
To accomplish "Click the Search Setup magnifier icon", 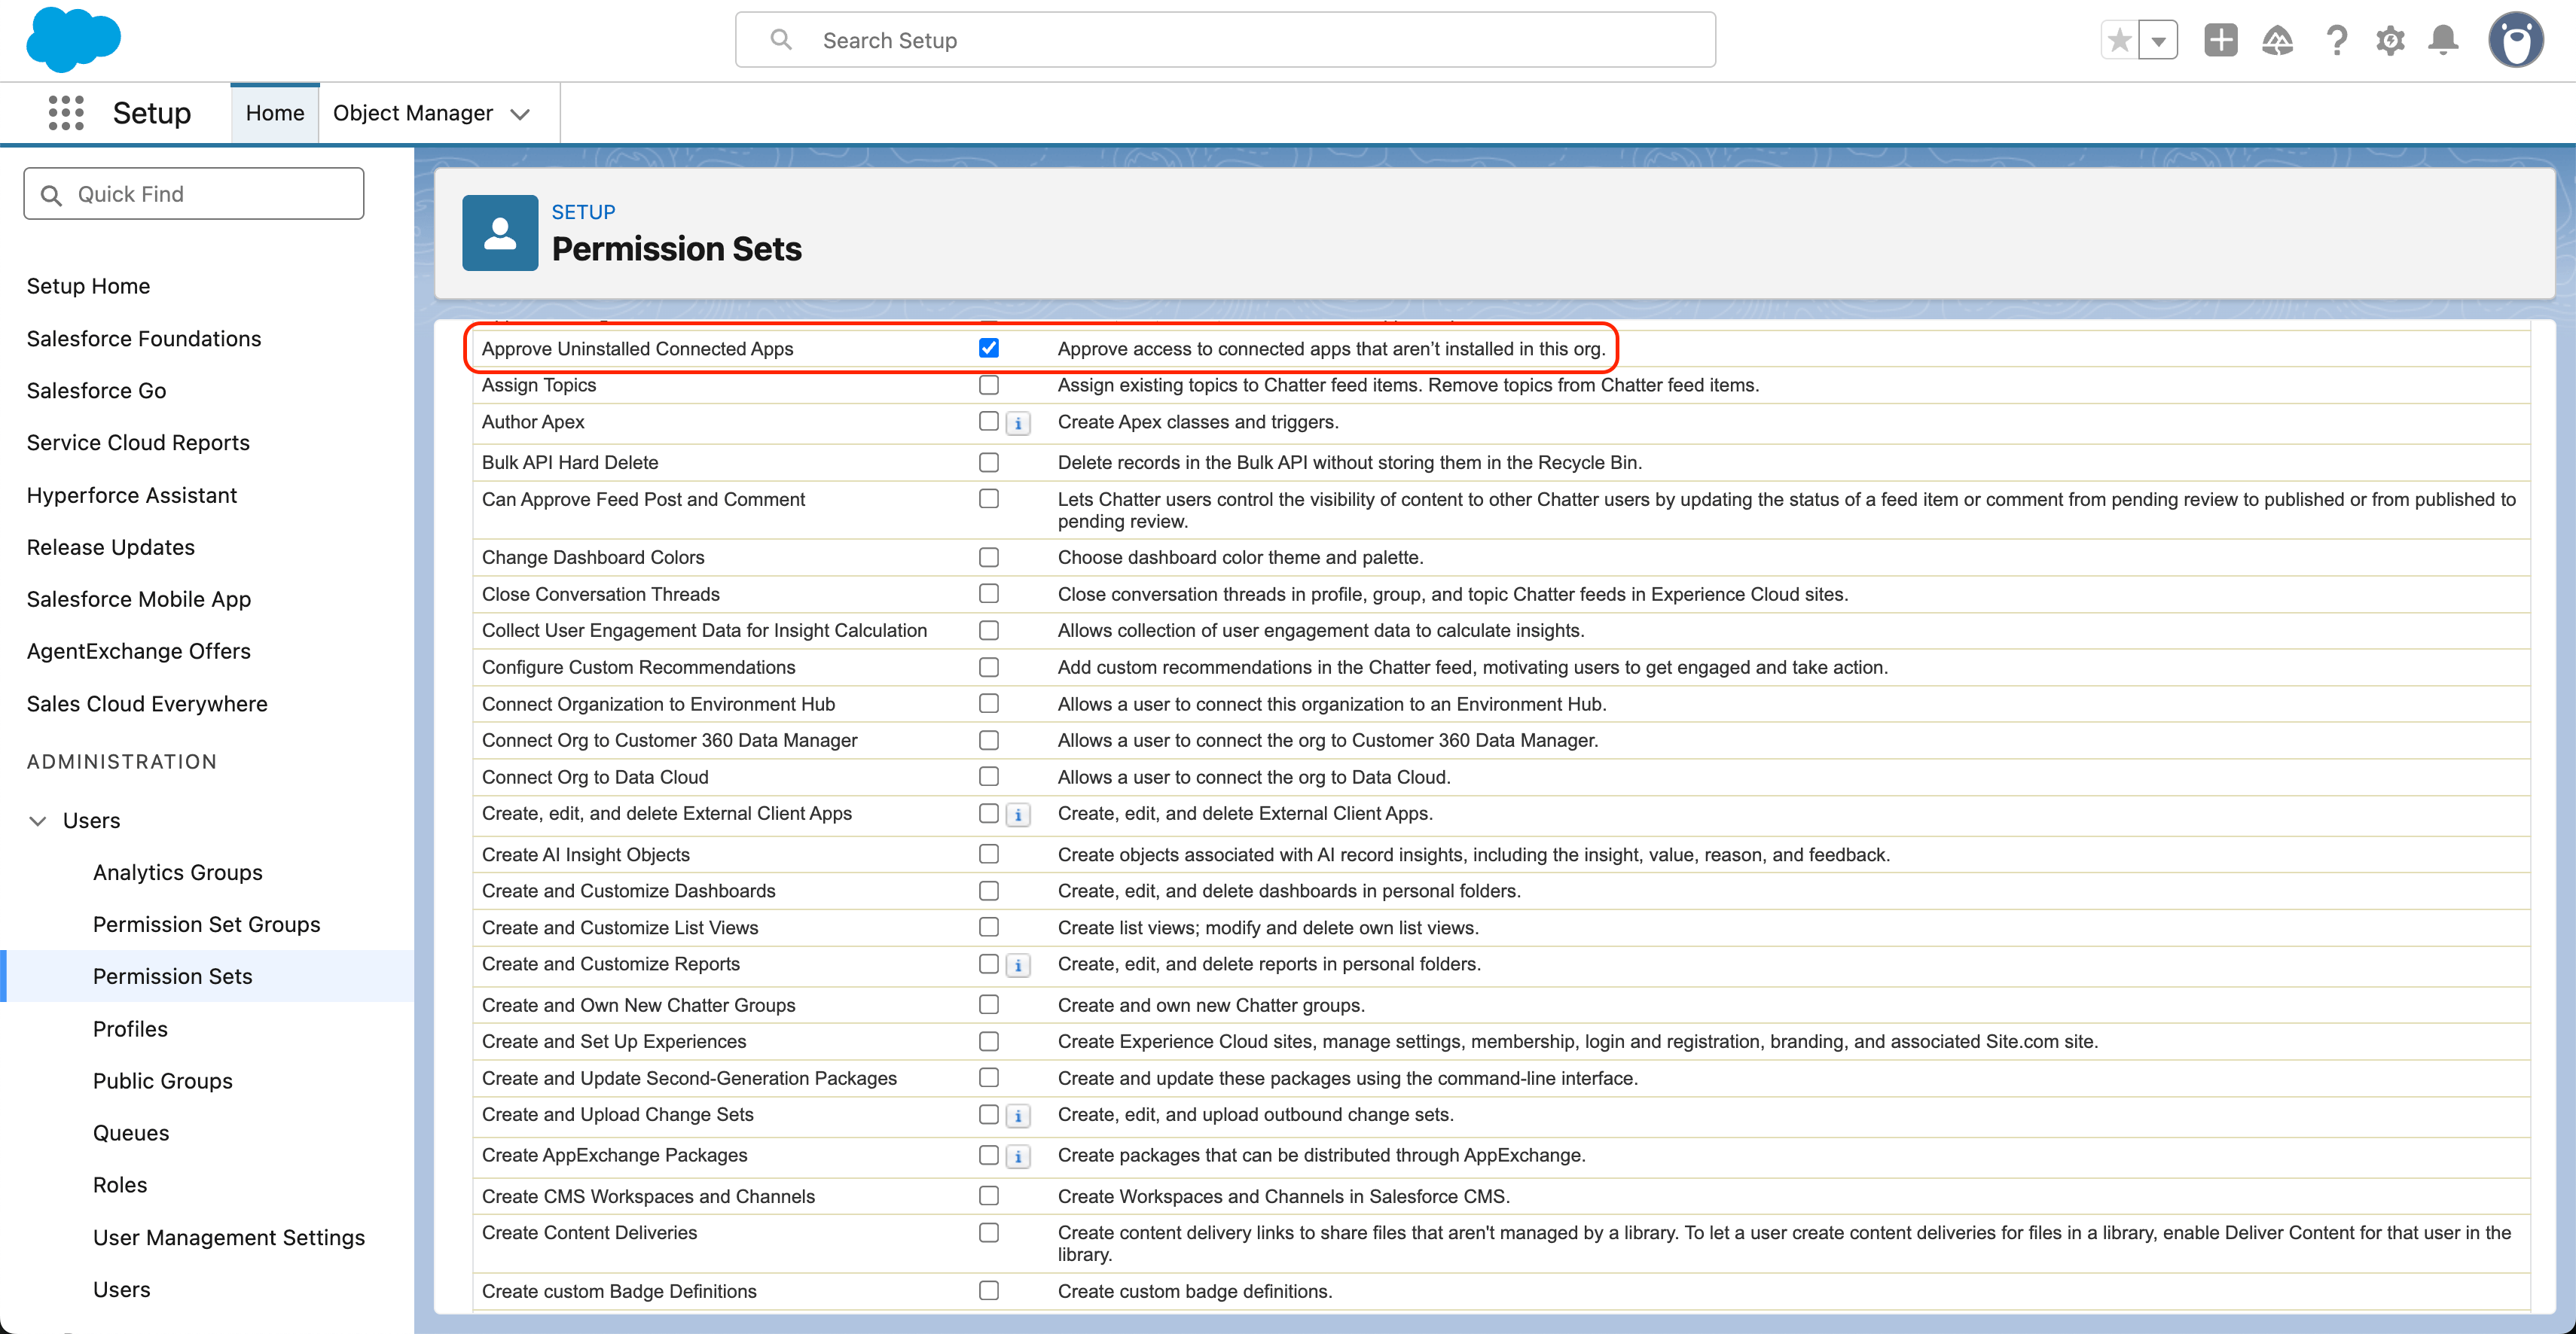I will (781, 40).
